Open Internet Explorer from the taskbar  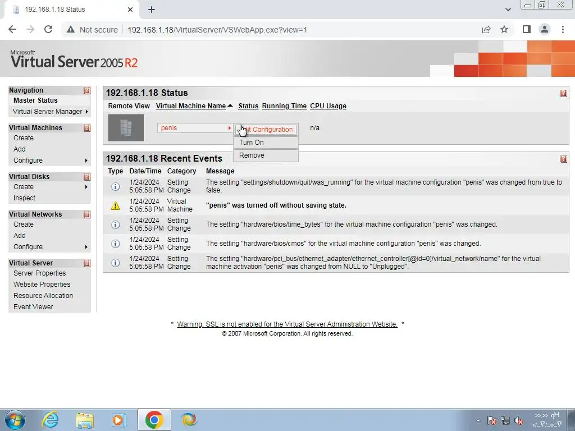pyautogui.click(x=50, y=420)
